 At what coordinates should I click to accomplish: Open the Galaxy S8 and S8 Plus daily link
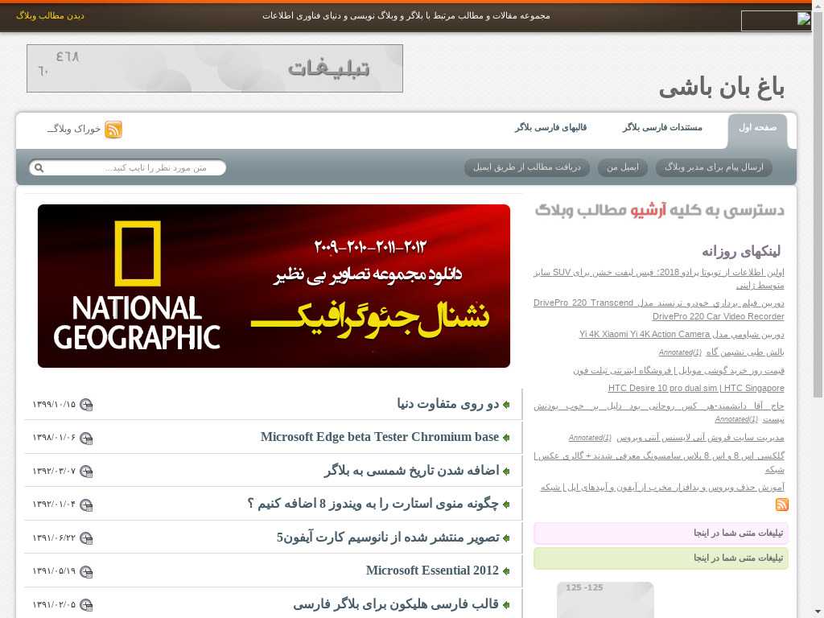(x=659, y=463)
